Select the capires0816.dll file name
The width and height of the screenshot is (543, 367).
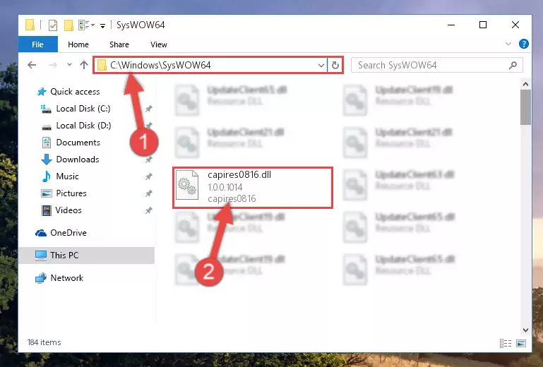click(x=239, y=175)
